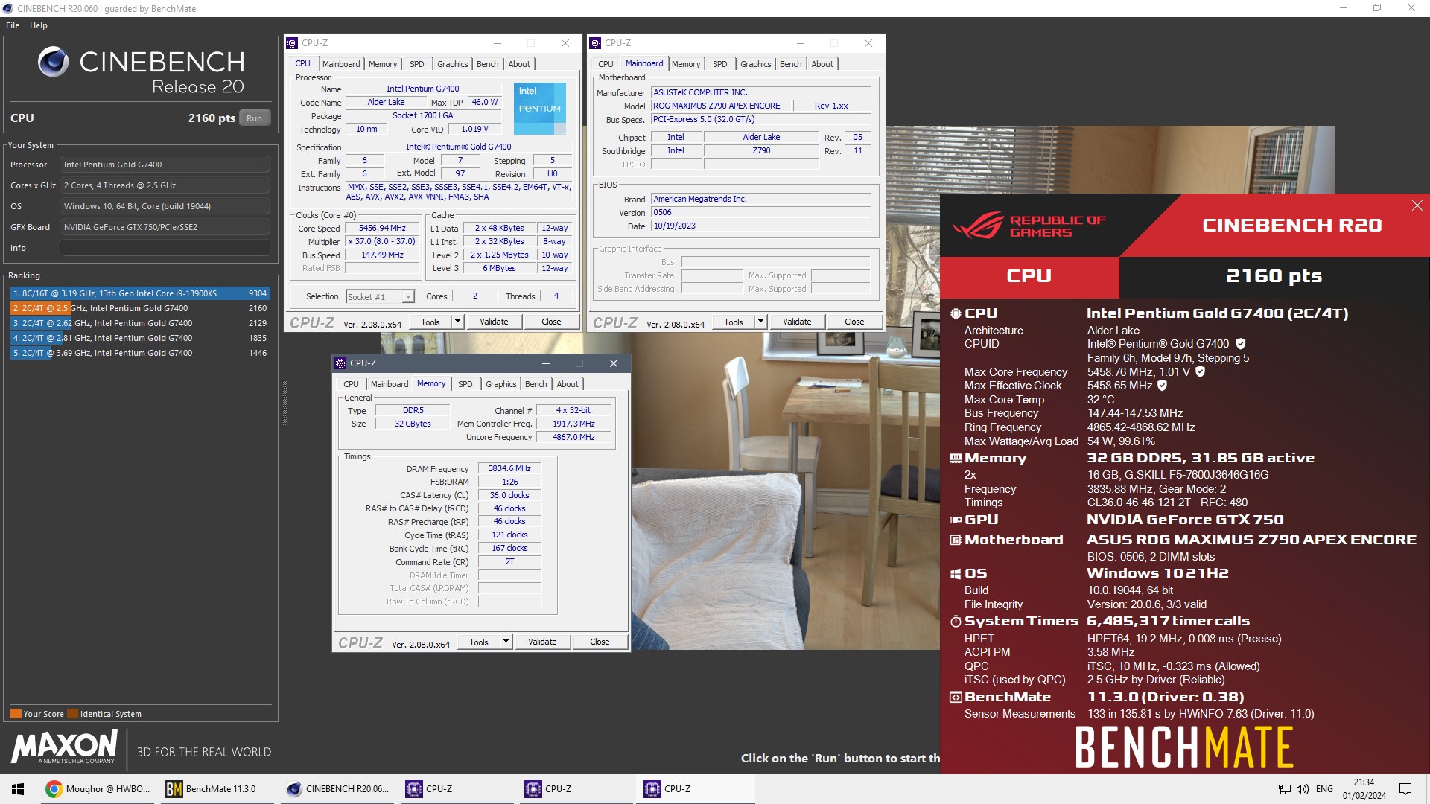Click verified shield next to Max Effective Clock

tap(1162, 386)
